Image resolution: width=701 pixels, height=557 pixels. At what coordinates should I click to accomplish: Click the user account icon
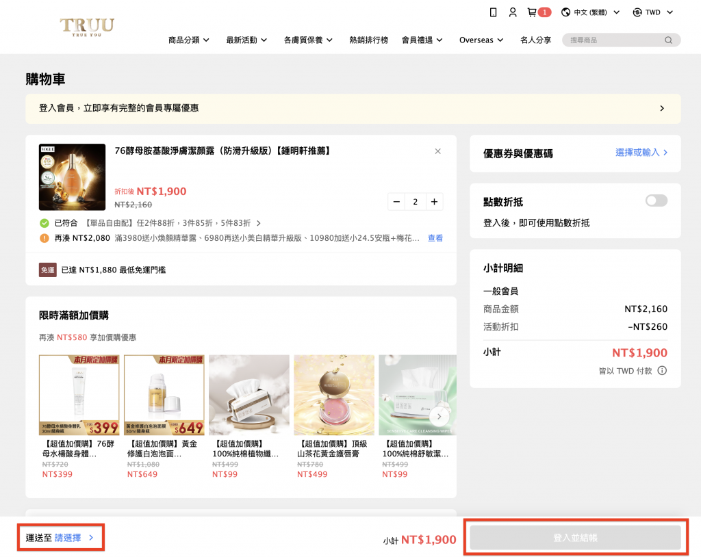(x=513, y=12)
